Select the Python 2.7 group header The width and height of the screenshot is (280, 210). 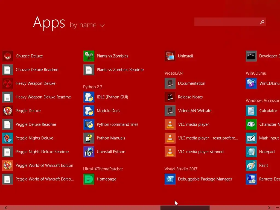(x=93, y=87)
